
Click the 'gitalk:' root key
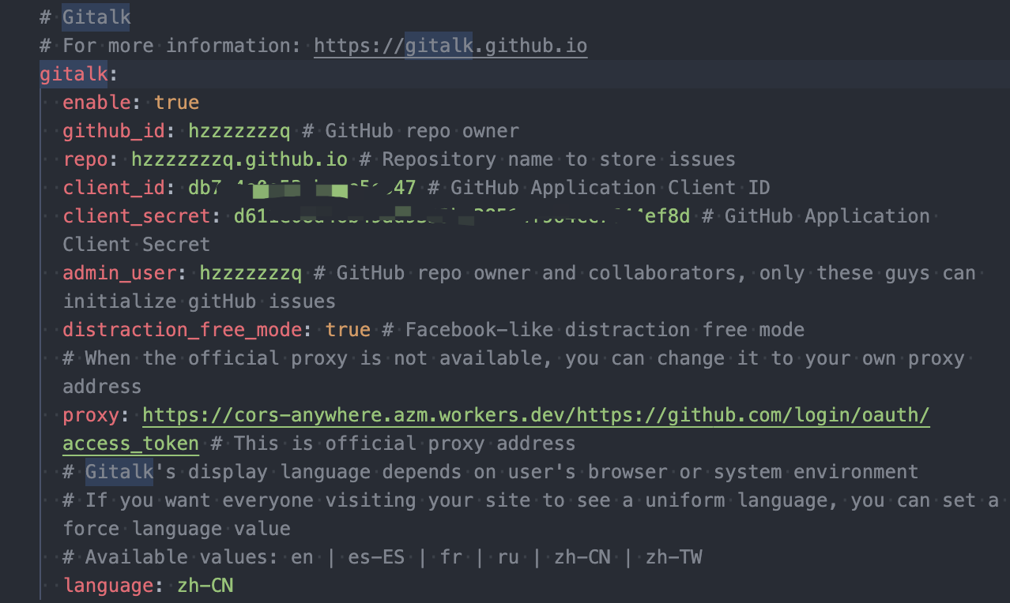point(79,74)
